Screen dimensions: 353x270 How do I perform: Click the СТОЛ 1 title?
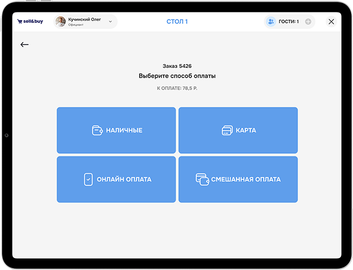point(177,22)
